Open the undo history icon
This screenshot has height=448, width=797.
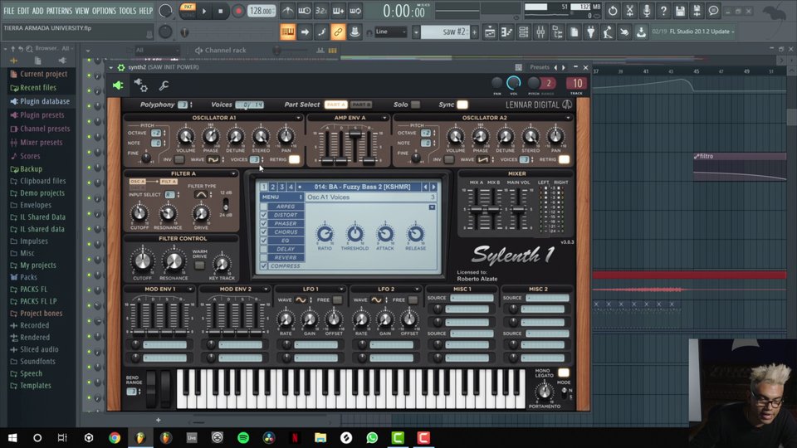pyautogui.click(x=613, y=11)
